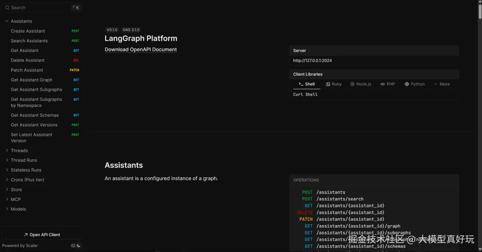Click the Shell terminal prompt icon
The width and height of the screenshot is (482, 252).
point(301,84)
